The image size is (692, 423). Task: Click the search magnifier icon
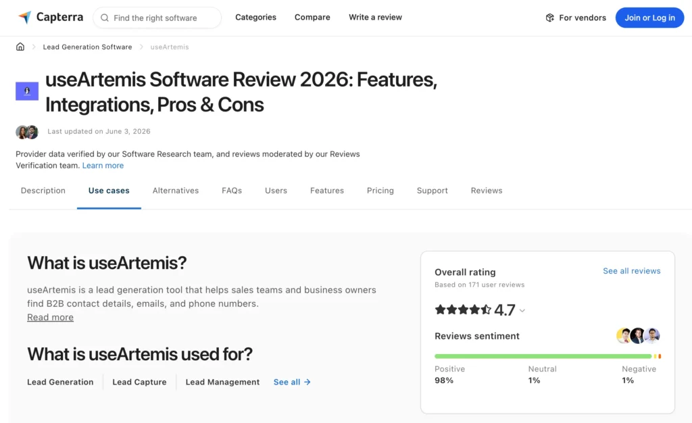[105, 18]
